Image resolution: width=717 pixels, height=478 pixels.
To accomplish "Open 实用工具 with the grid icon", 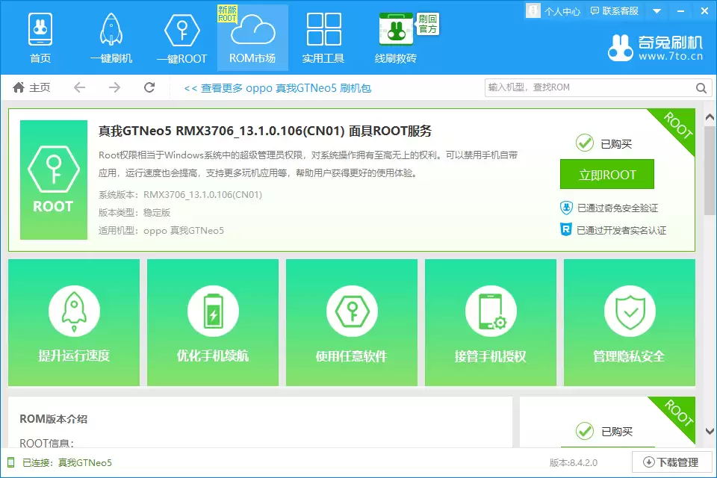I will (x=323, y=28).
